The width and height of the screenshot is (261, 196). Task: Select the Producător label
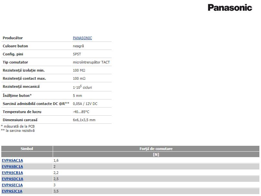click(13, 38)
